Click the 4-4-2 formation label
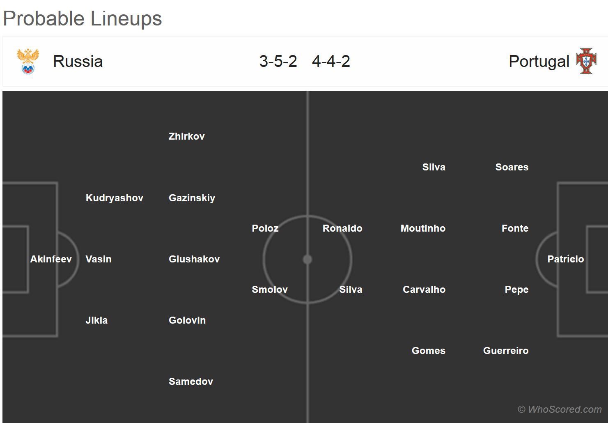 (x=331, y=62)
